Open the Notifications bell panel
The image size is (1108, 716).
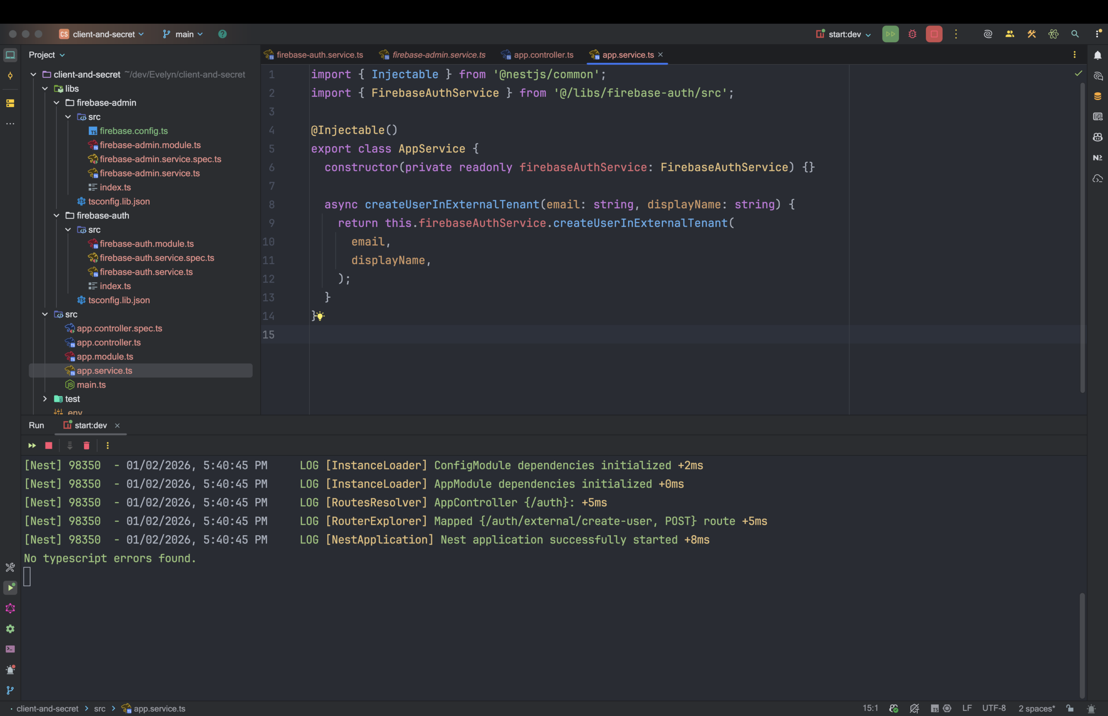(1097, 55)
